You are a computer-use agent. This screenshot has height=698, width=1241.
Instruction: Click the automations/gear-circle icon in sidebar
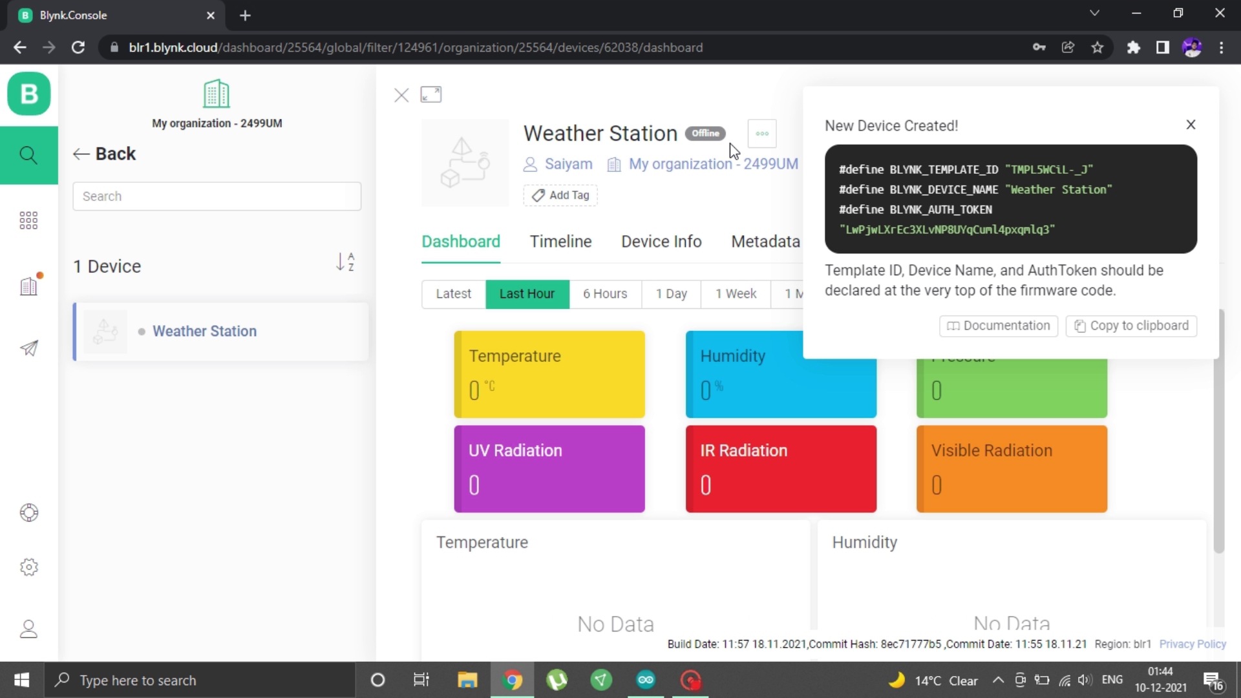(29, 567)
